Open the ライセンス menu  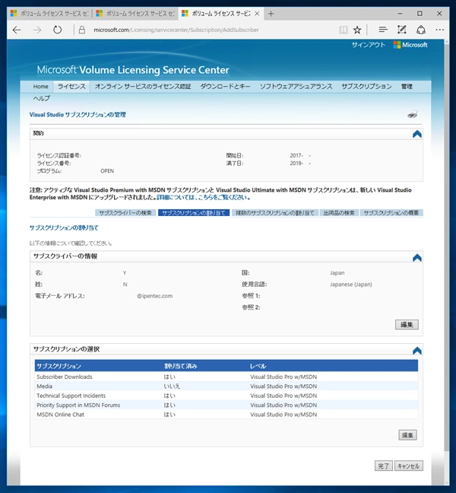click(x=71, y=87)
